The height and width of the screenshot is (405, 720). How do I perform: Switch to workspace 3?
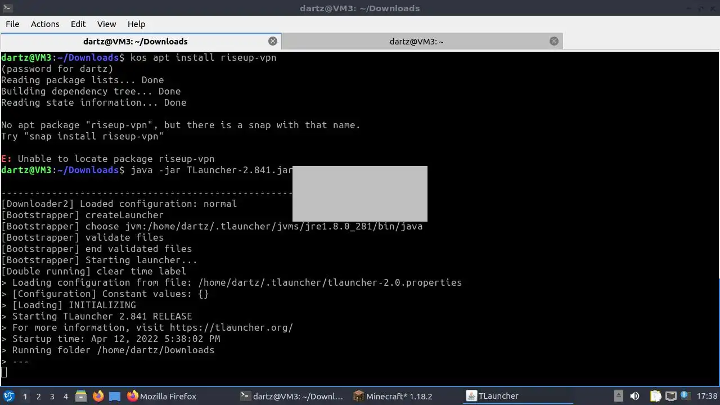point(52,396)
